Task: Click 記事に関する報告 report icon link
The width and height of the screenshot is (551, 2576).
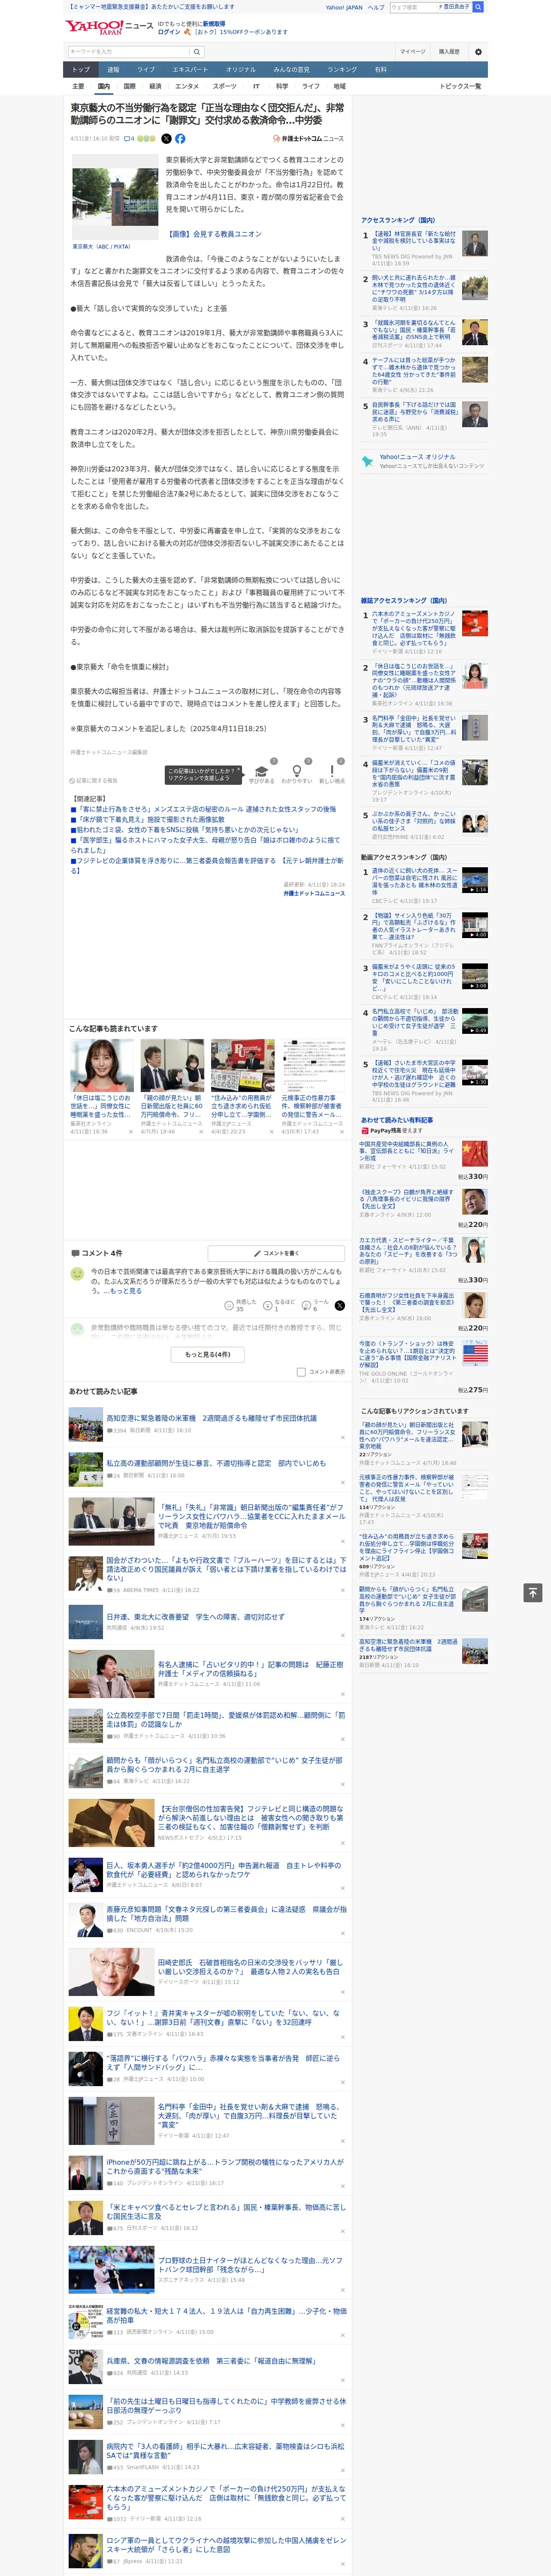Action: point(94,780)
